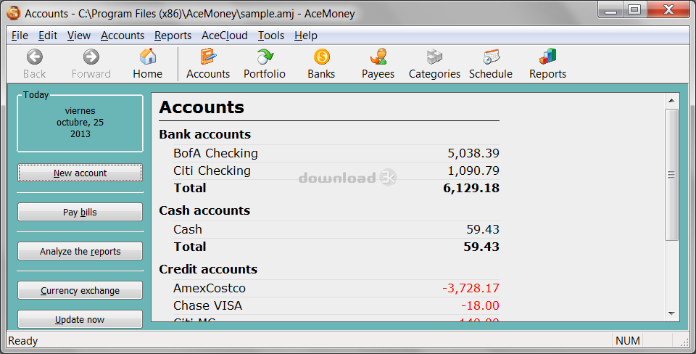Open the View menu
Screen dimensions: 696x354
tap(79, 36)
